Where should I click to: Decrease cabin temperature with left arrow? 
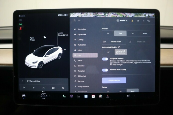pyautogui.click(x=38, y=96)
